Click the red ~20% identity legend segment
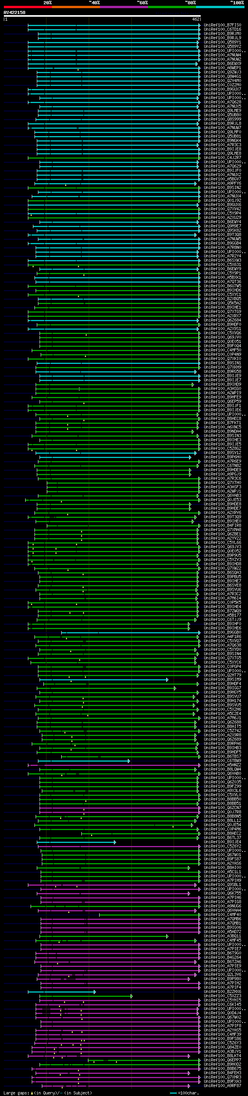 pyautogui.click(x=28, y=7)
